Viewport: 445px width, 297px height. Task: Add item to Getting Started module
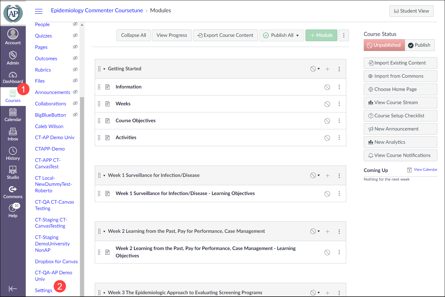tap(328, 69)
